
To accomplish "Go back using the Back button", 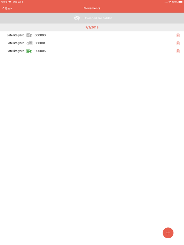I will click(x=7, y=8).
